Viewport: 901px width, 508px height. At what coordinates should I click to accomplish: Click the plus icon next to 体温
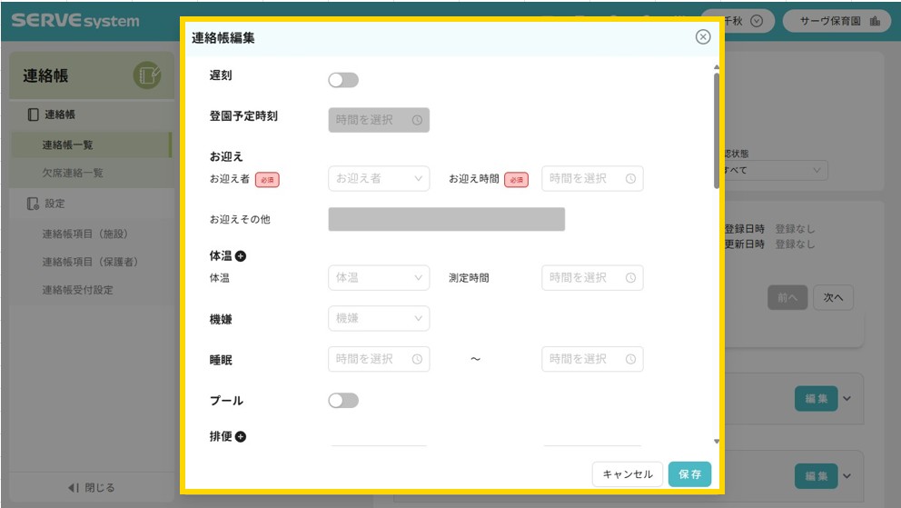click(x=241, y=257)
